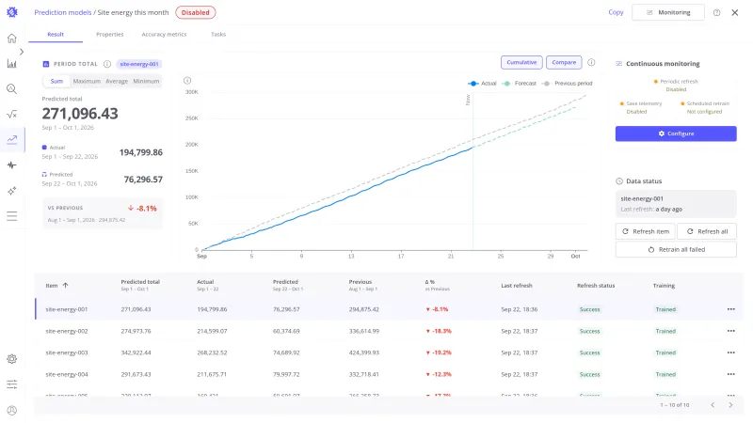The height and width of the screenshot is (423, 753).
Task: Click the Disabled status badge
Action: pyautogui.click(x=196, y=12)
